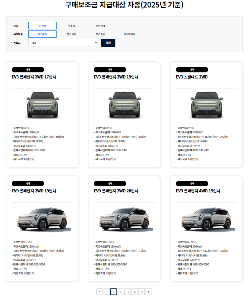Click the EV9 롱레인지 4WD 19인치 car image

point(206,219)
